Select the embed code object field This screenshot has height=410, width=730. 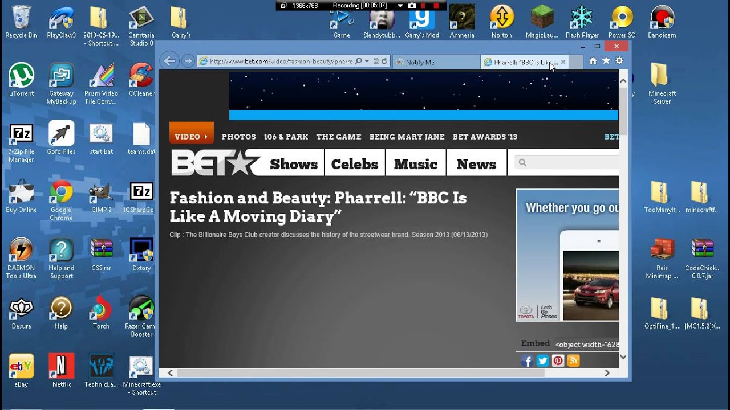click(586, 344)
